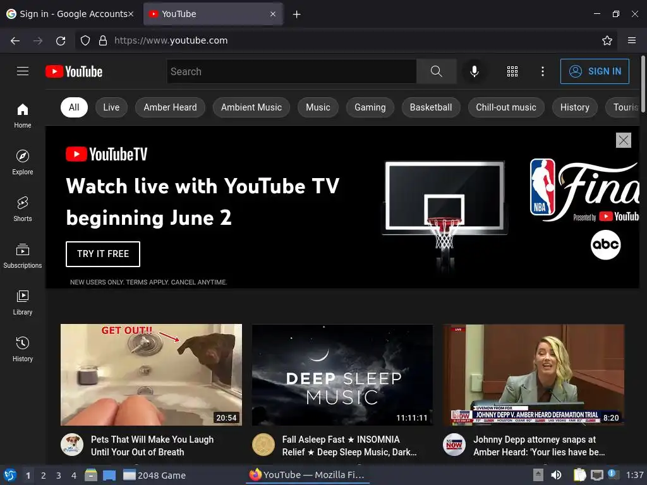Click inside the YouTube Search field

pyautogui.click(x=291, y=71)
